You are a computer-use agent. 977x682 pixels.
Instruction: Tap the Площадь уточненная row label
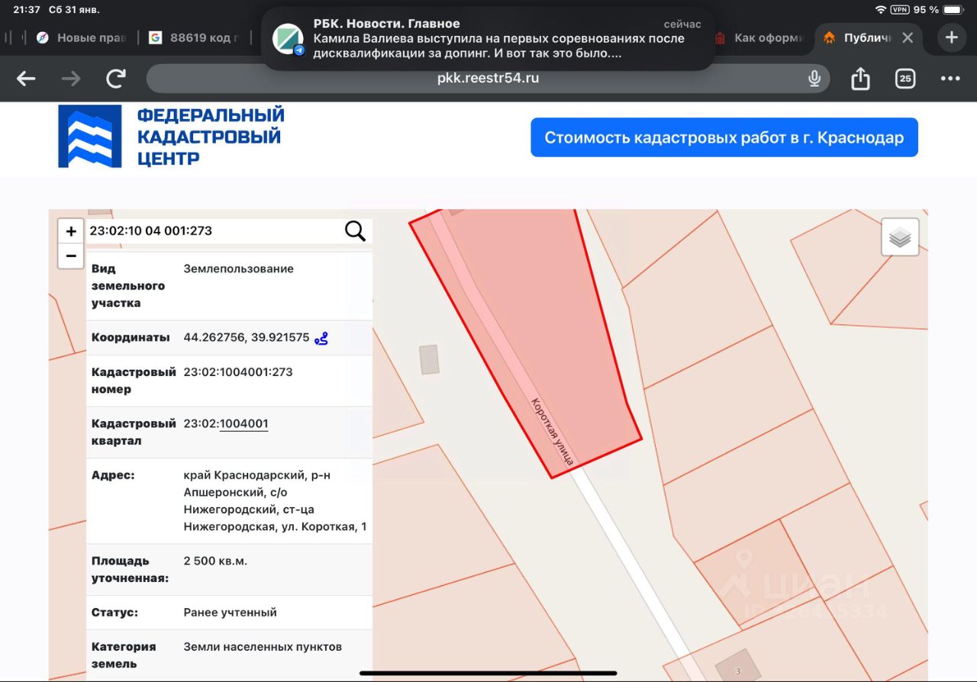[130, 570]
